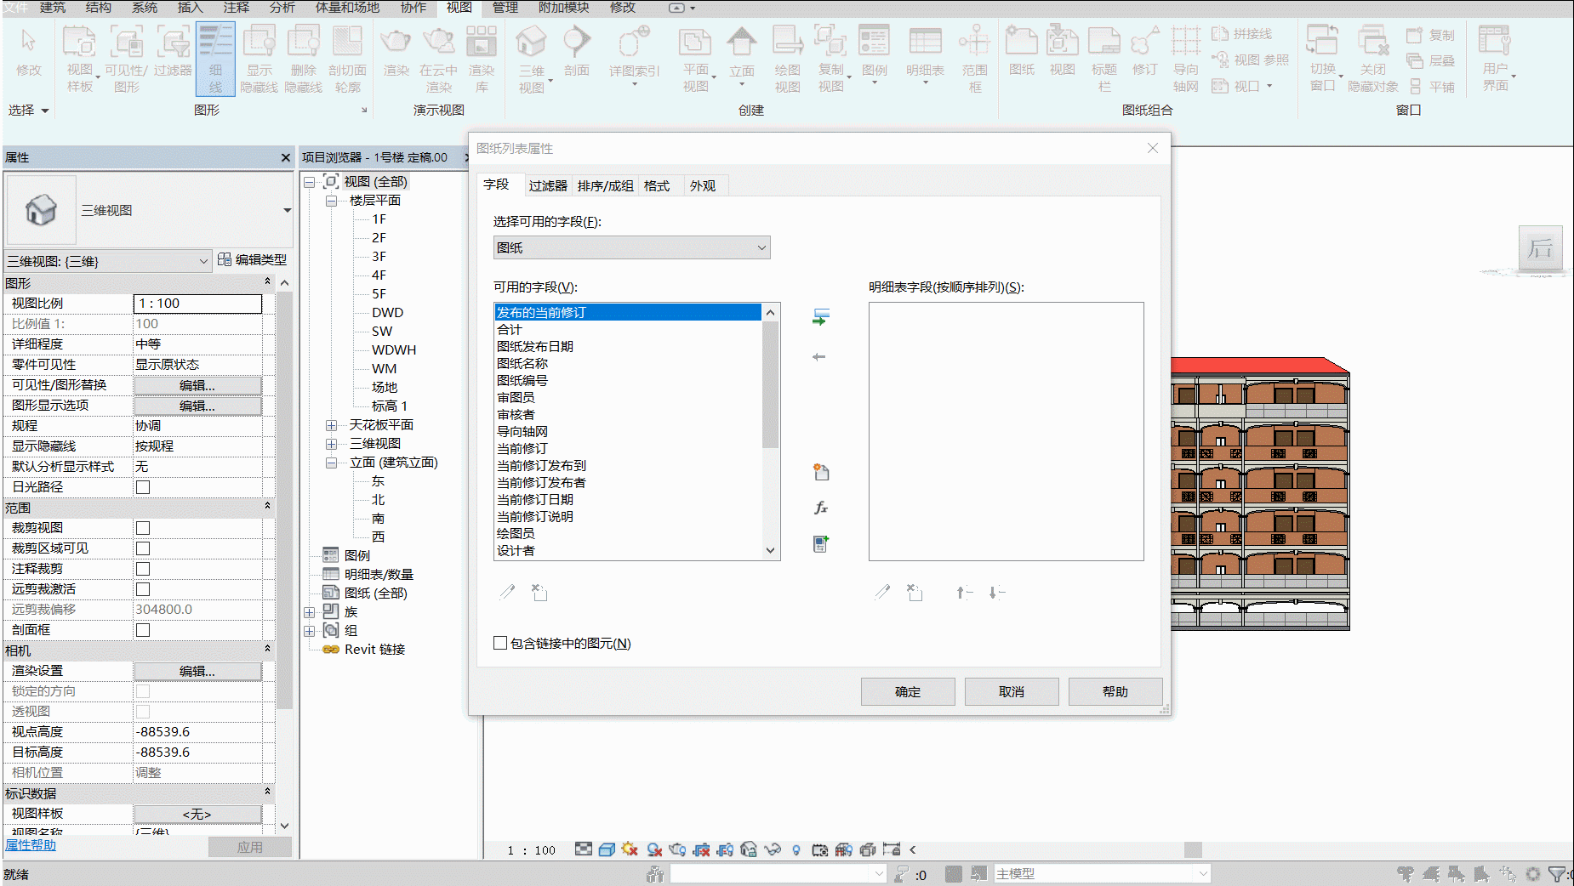Viewport: 1574px width, 886px height.
Task: Click the 图纸 sheet ribbon icon
Action: coord(1022,51)
